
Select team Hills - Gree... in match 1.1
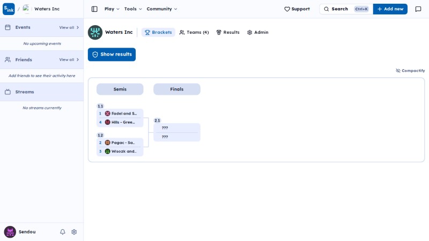(120, 122)
